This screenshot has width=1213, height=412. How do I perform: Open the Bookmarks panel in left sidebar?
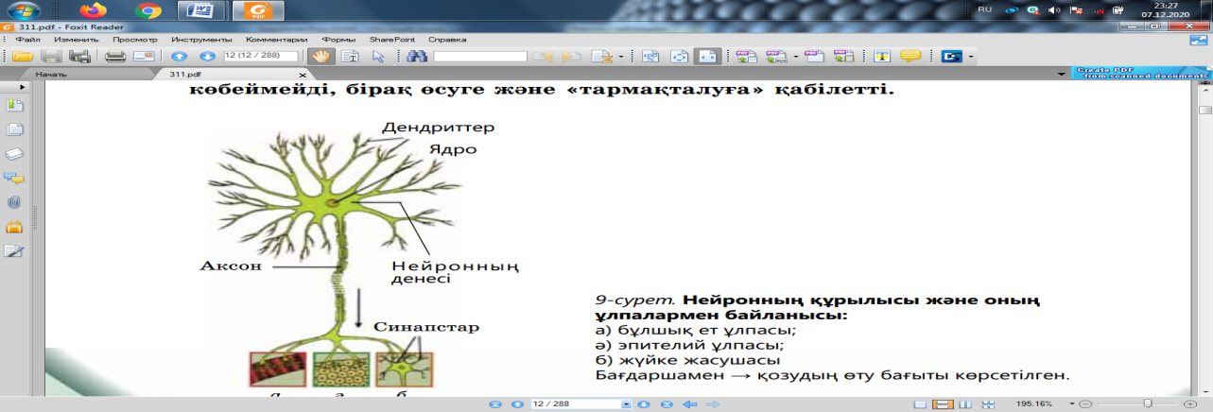[x=14, y=106]
